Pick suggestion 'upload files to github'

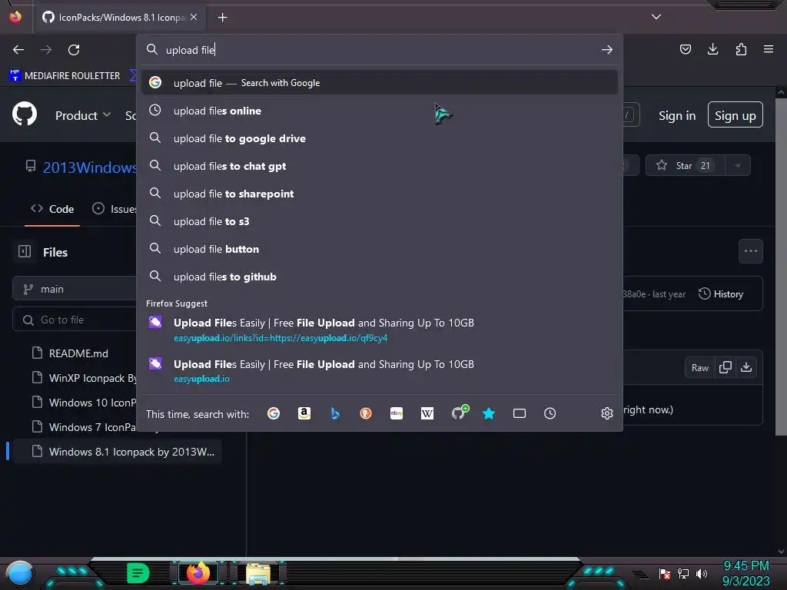pyautogui.click(x=380, y=277)
